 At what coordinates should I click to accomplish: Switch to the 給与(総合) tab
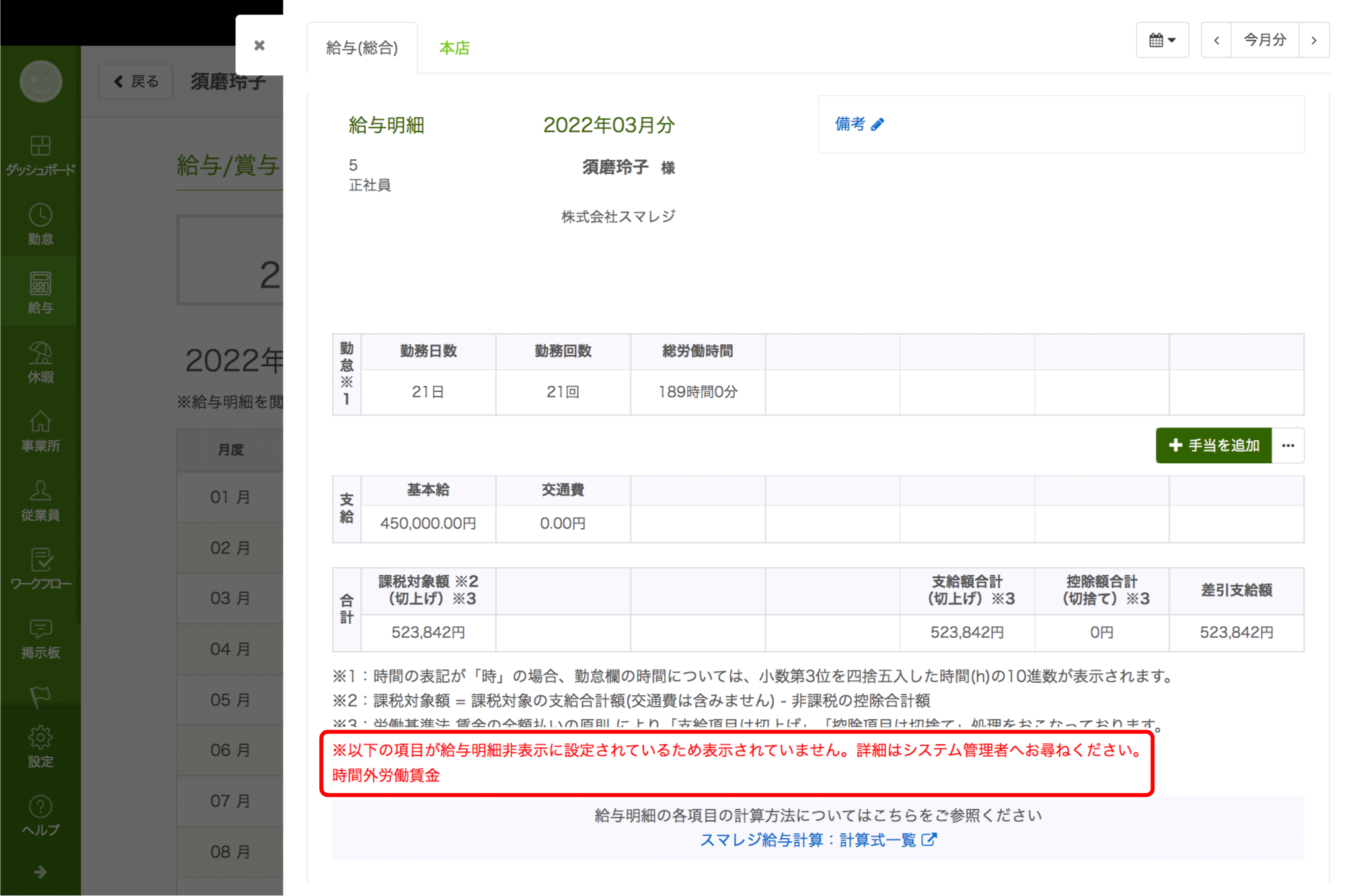click(362, 47)
